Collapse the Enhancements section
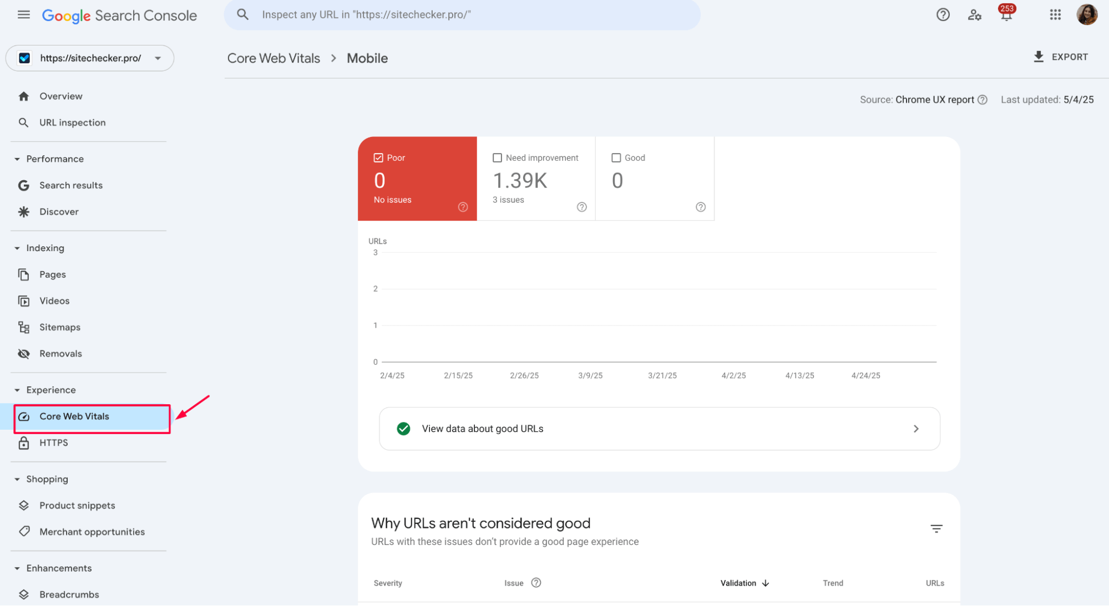Screen dimensions: 1109x606 [x=17, y=569]
